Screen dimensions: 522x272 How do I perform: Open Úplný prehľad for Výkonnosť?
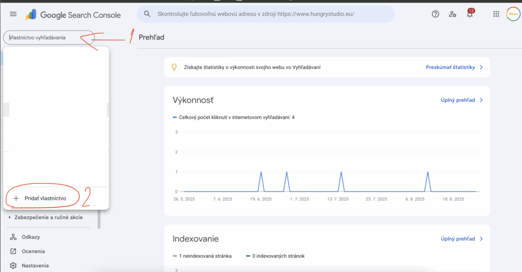(458, 100)
